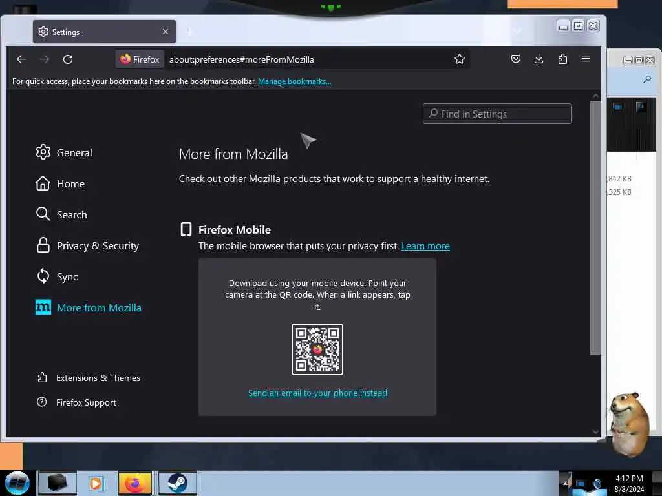Click the Firefox Mobile QR code image
662x496 pixels.
pos(317,349)
